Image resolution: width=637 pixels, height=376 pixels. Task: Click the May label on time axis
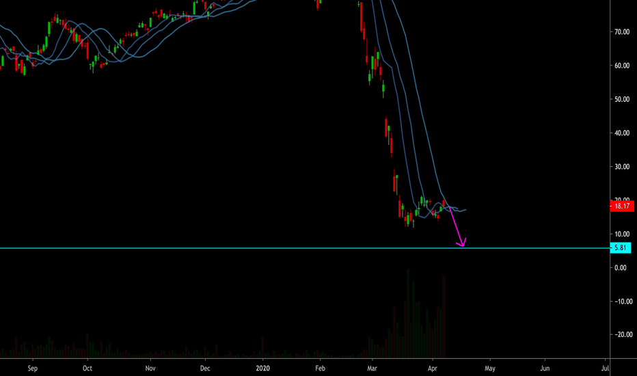[x=490, y=368]
